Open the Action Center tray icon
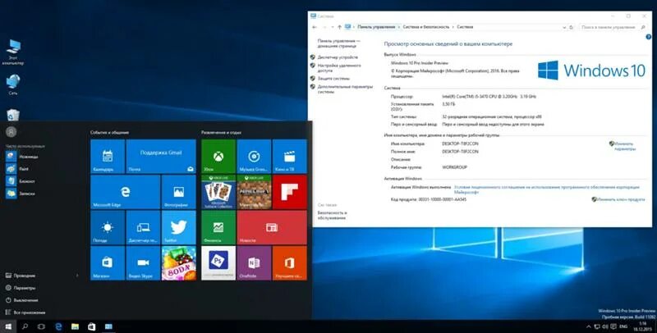The height and width of the screenshot is (333, 657). click(x=613, y=326)
